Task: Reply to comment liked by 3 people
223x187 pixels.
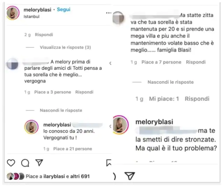Action: [x=84, y=92]
